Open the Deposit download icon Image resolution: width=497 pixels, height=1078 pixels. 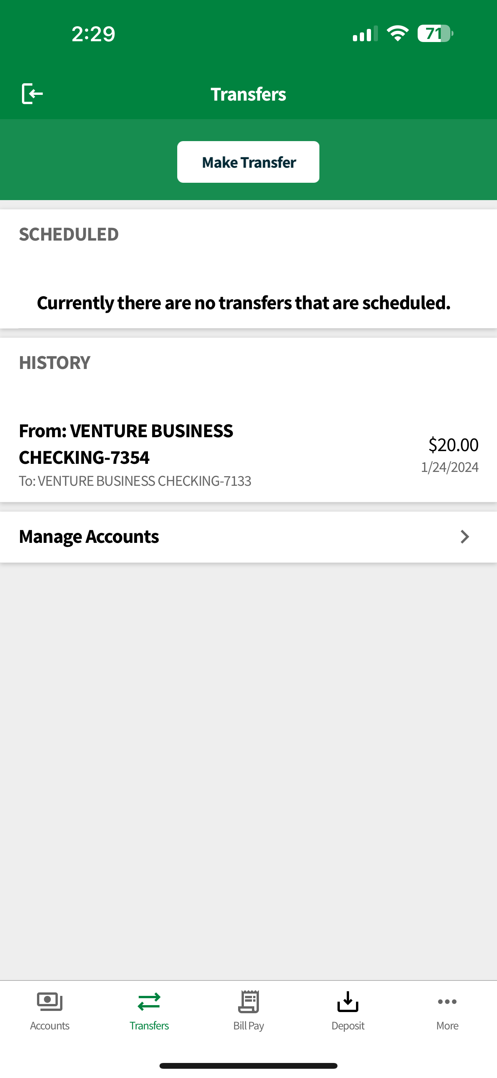(348, 1001)
